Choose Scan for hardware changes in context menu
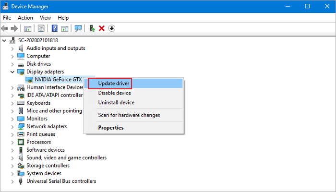The width and height of the screenshot is (336, 192). coord(133,115)
